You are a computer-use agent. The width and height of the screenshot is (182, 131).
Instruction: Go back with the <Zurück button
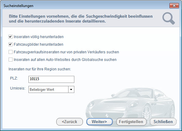coord(69,122)
